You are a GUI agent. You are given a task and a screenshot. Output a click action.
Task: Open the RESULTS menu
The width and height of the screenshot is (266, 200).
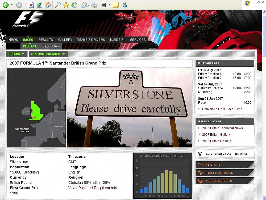pos(46,40)
